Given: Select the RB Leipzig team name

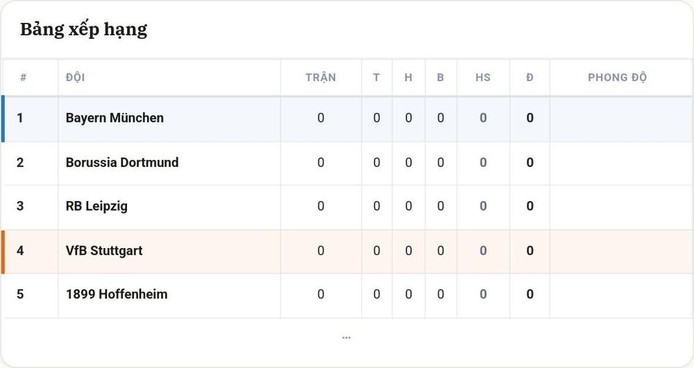Looking at the screenshot, I should 96,207.
